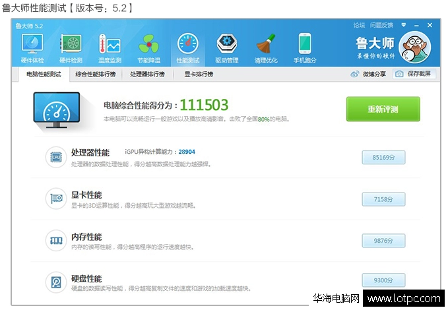Click the 鲁大师 mascot avatar
Viewport: 448px width, 310px height.
(414, 47)
